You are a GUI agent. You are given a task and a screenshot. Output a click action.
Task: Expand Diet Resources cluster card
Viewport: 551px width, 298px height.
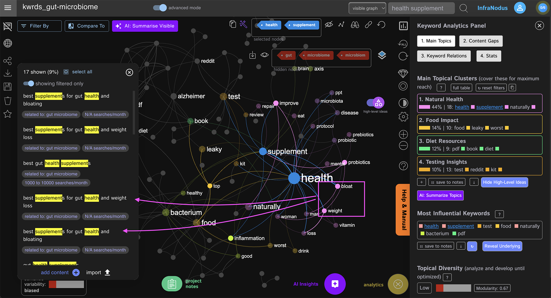click(480, 145)
